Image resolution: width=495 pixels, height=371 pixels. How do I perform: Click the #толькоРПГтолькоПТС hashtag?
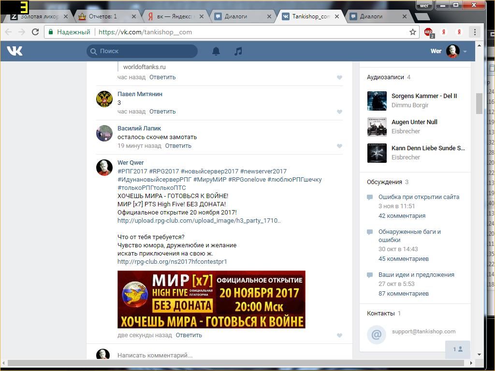pyautogui.click(x=151, y=188)
